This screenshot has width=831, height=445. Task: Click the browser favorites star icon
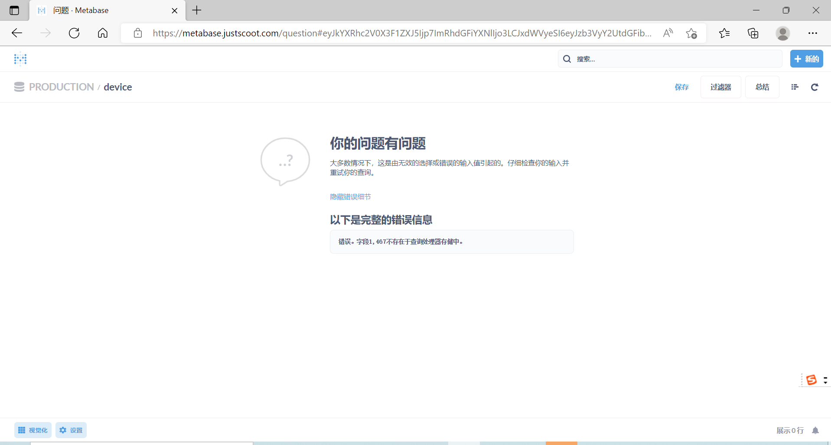(x=724, y=33)
